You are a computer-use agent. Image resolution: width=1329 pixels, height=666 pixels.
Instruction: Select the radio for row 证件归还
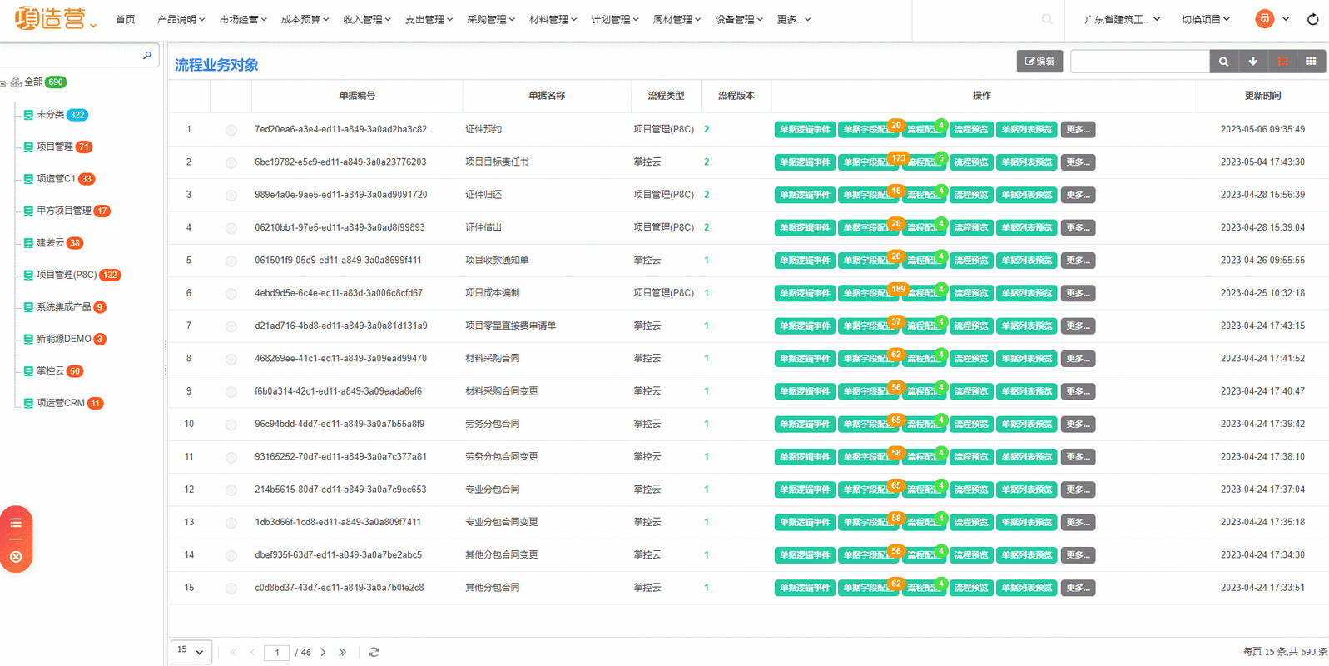coord(231,196)
